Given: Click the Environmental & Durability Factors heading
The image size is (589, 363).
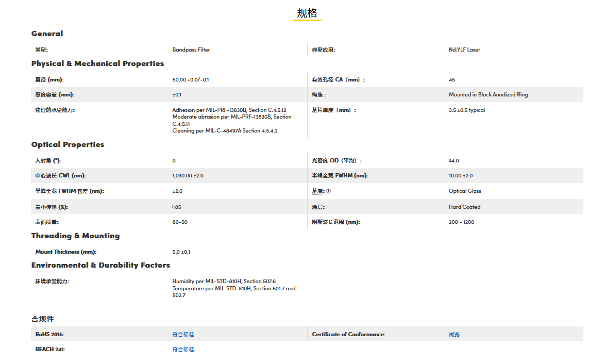Looking at the screenshot, I should tap(100, 265).
